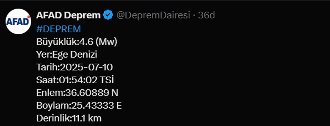
Task: Select the 11.1 km depth value
Action: (87, 119)
